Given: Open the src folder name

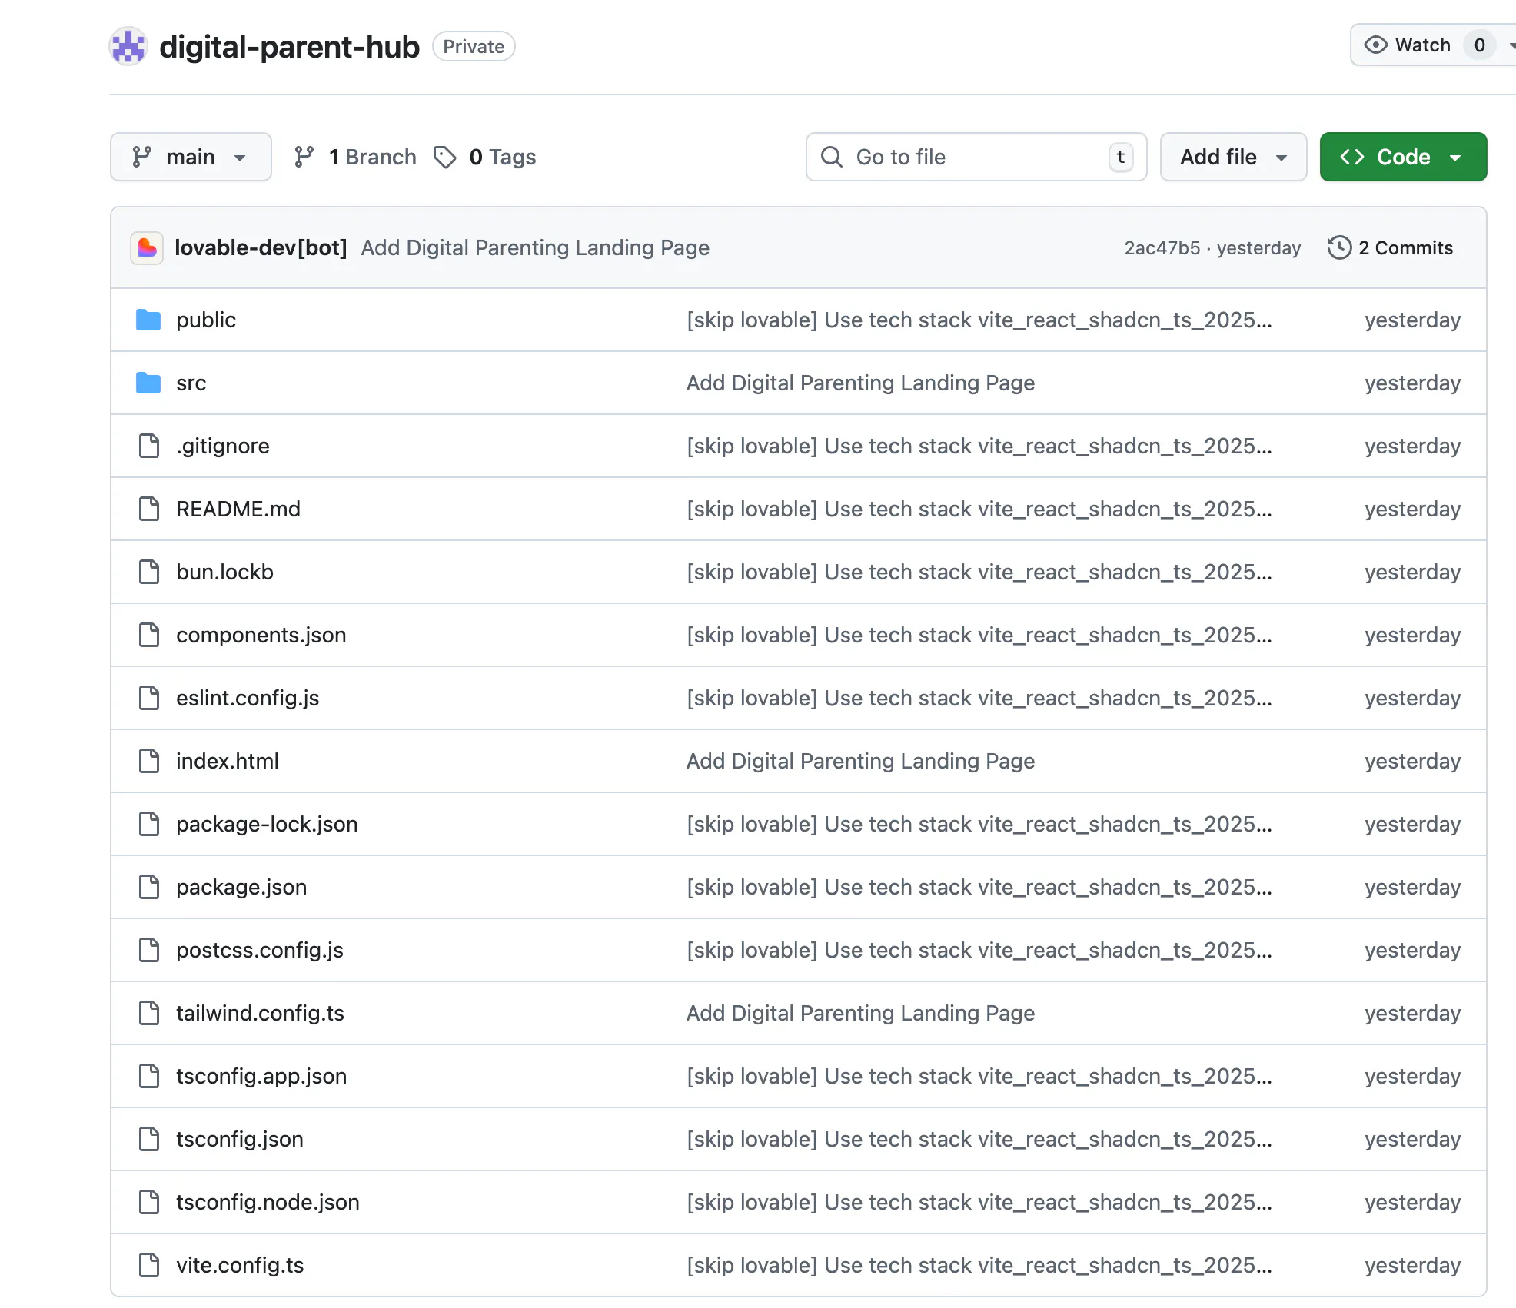Looking at the screenshot, I should [x=191, y=383].
